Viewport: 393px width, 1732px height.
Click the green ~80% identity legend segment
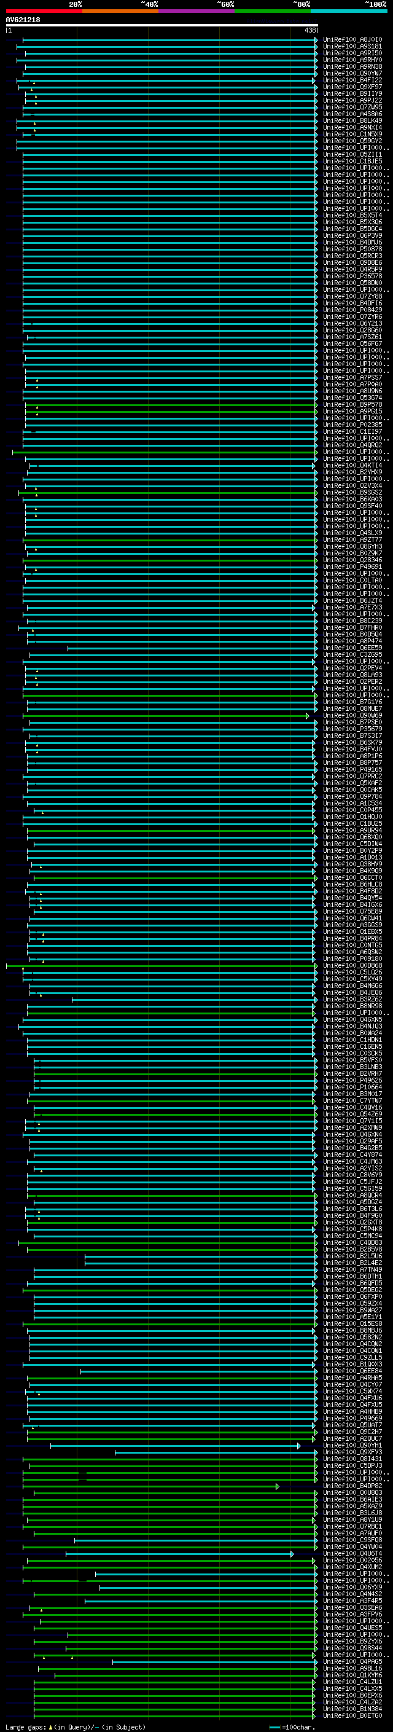click(x=273, y=11)
